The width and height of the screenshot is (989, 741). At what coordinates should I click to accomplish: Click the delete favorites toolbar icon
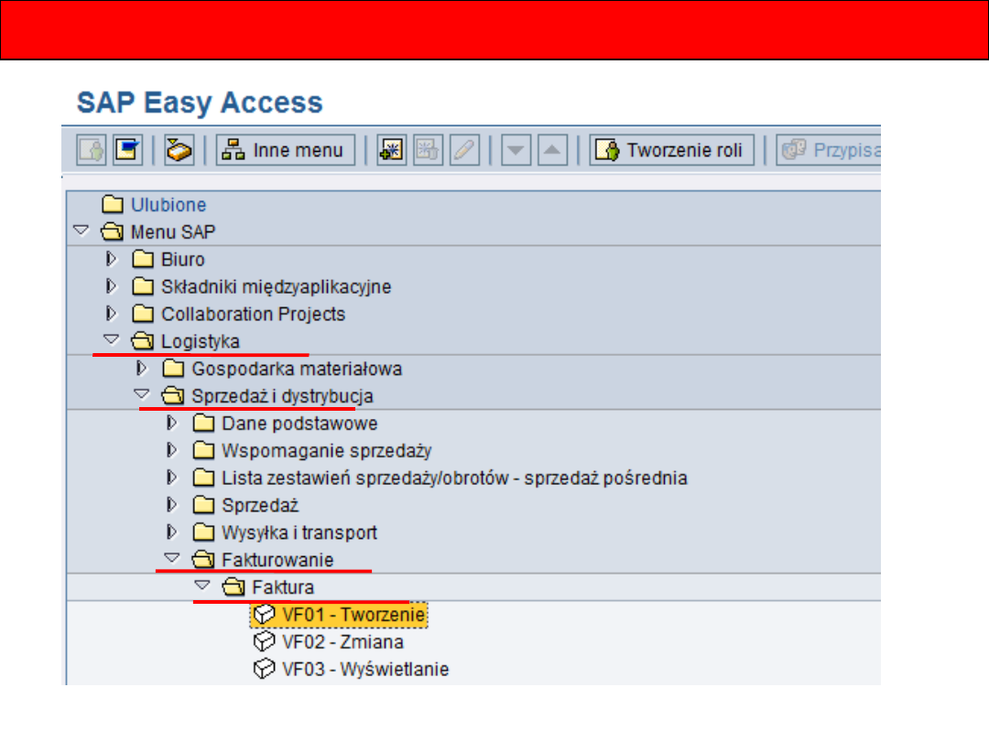click(x=428, y=151)
